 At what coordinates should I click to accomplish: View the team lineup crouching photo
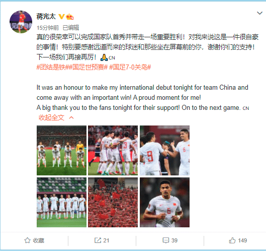61,150
